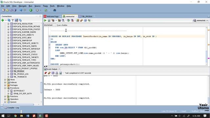210x118 pixels.
Task: Click the Undo icon in main toolbar
Action: pyautogui.click(x=21, y=10)
